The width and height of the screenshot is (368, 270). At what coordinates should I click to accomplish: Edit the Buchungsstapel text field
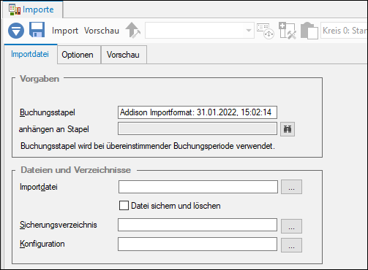point(198,112)
